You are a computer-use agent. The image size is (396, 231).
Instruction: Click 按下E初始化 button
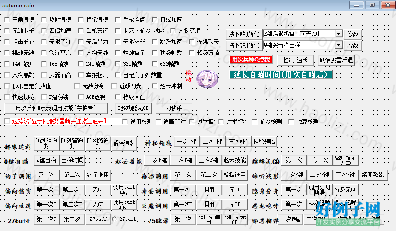[244, 34]
